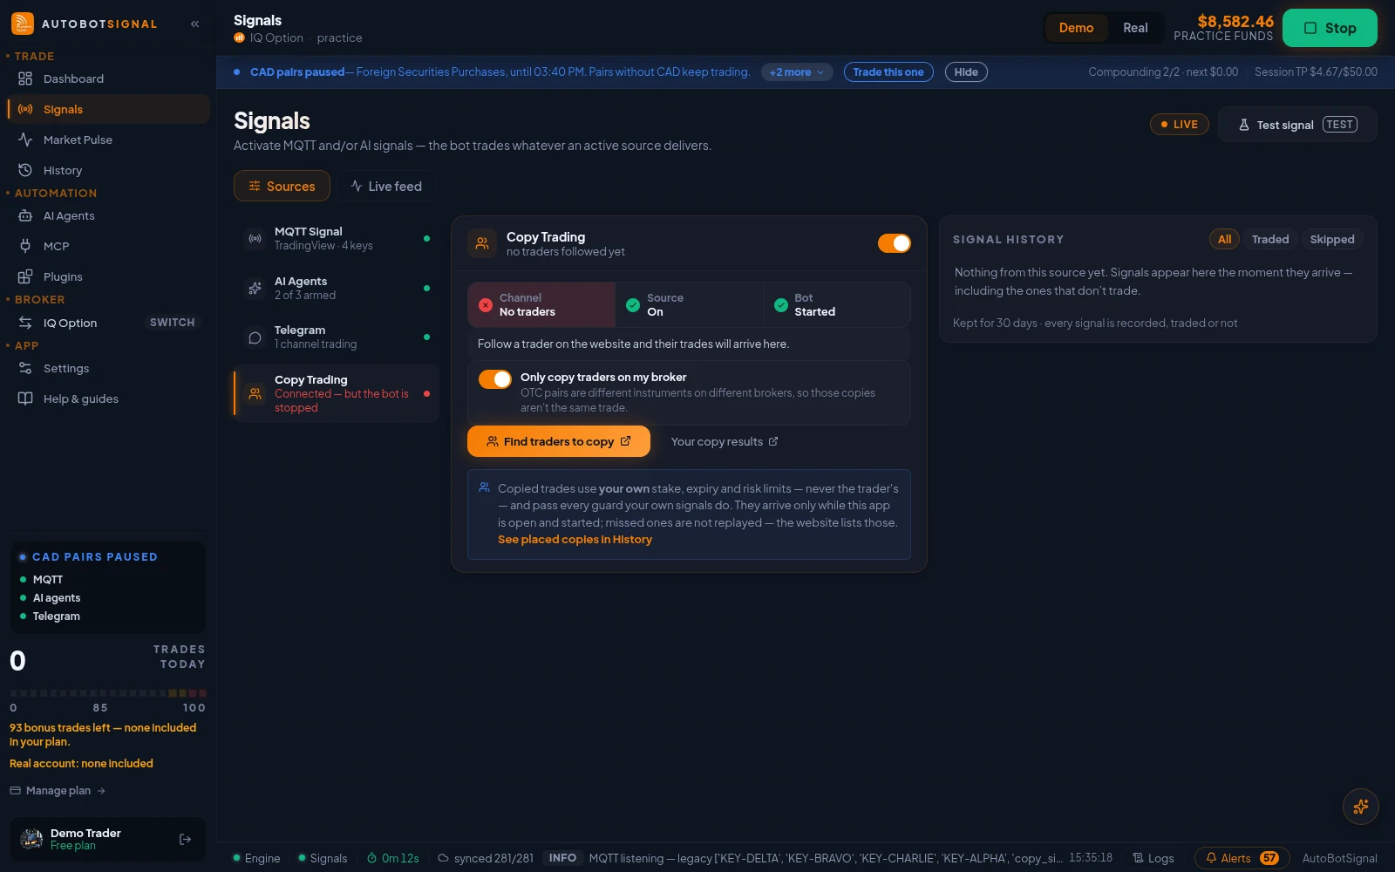
Task: Switch to the Real account mode
Action: point(1135,28)
